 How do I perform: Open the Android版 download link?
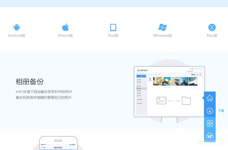click(17, 35)
